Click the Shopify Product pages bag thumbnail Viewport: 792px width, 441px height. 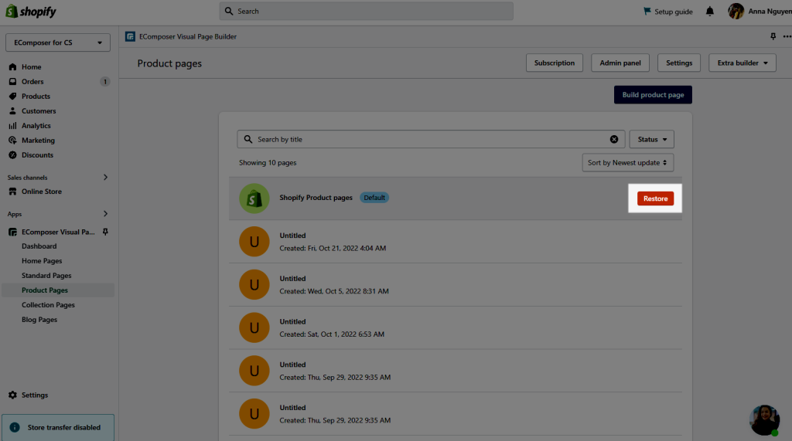click(254, 198)
